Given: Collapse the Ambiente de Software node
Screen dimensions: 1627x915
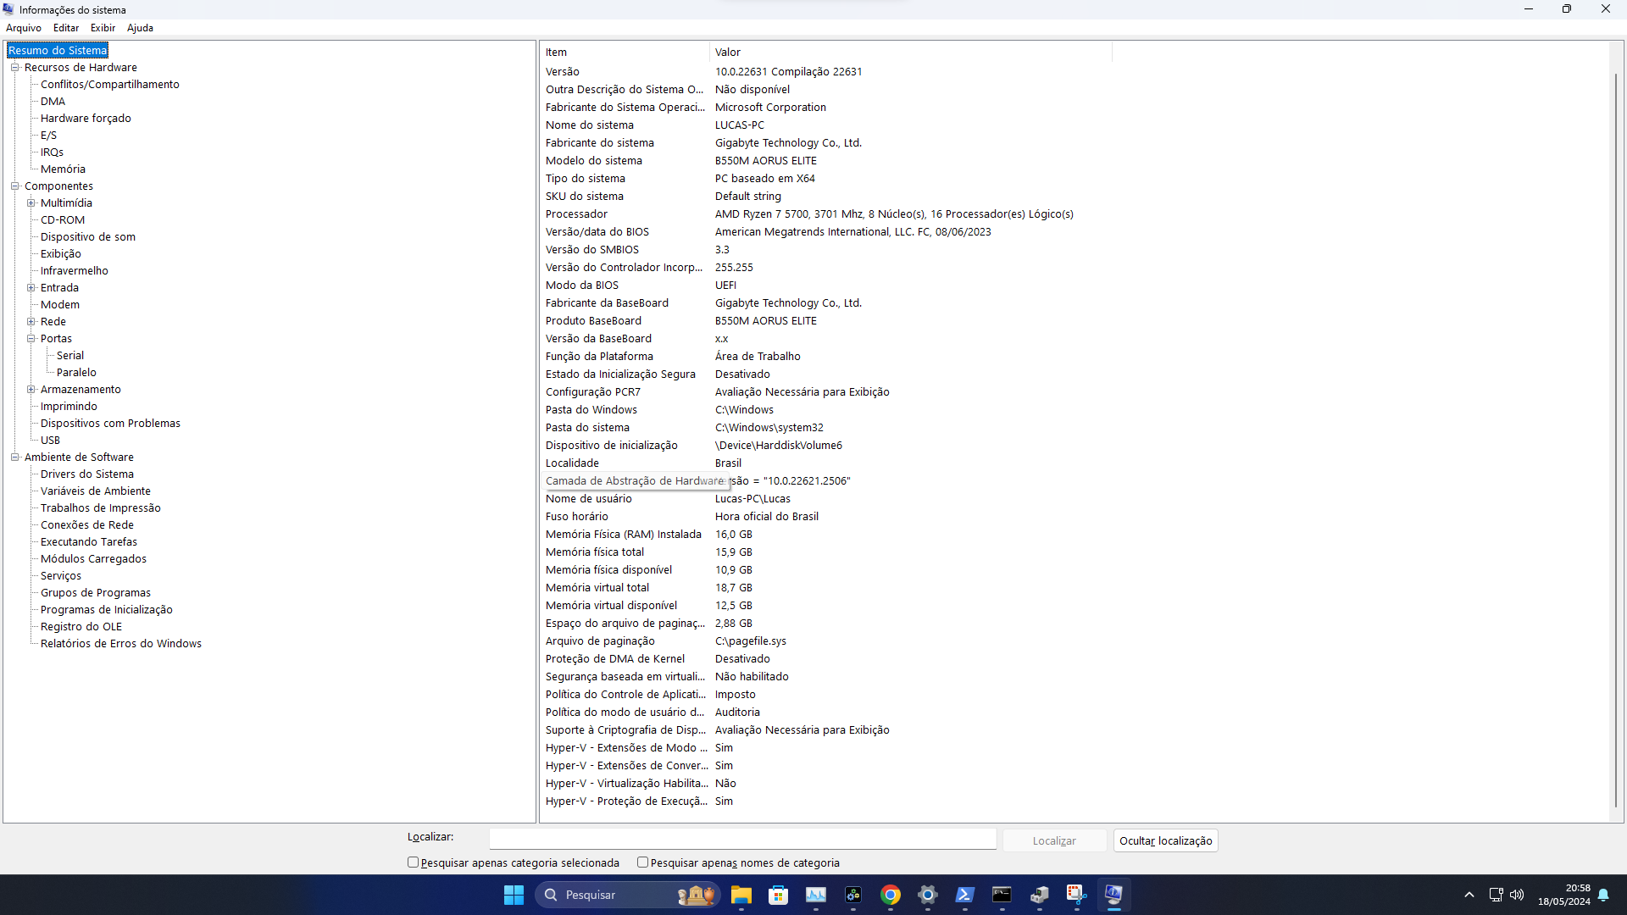Looking at the screenshot, I should pos(14,457).
